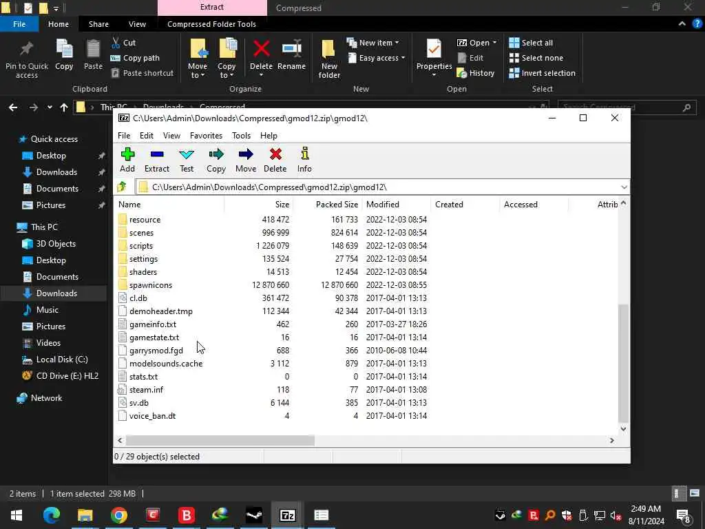Open Steam from the taskbar
Screen dimensions: 705x529
pos(254,515)
